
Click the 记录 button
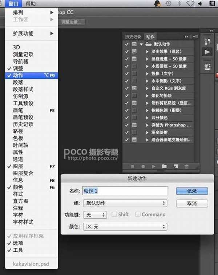192,191
